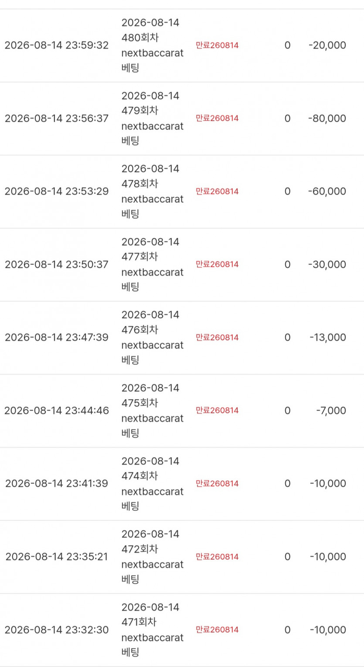Viewport: 364px width, 667px height.
Task: Click the red 만료260814 label in 476회차 row
Action: (x=217, y=338)
